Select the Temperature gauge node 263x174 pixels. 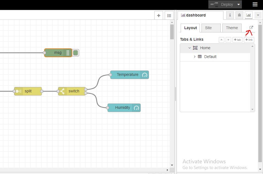[130, 75]
